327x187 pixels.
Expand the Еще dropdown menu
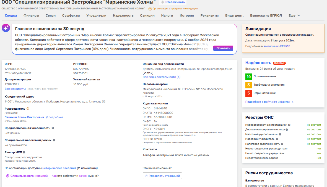point(294,15)
